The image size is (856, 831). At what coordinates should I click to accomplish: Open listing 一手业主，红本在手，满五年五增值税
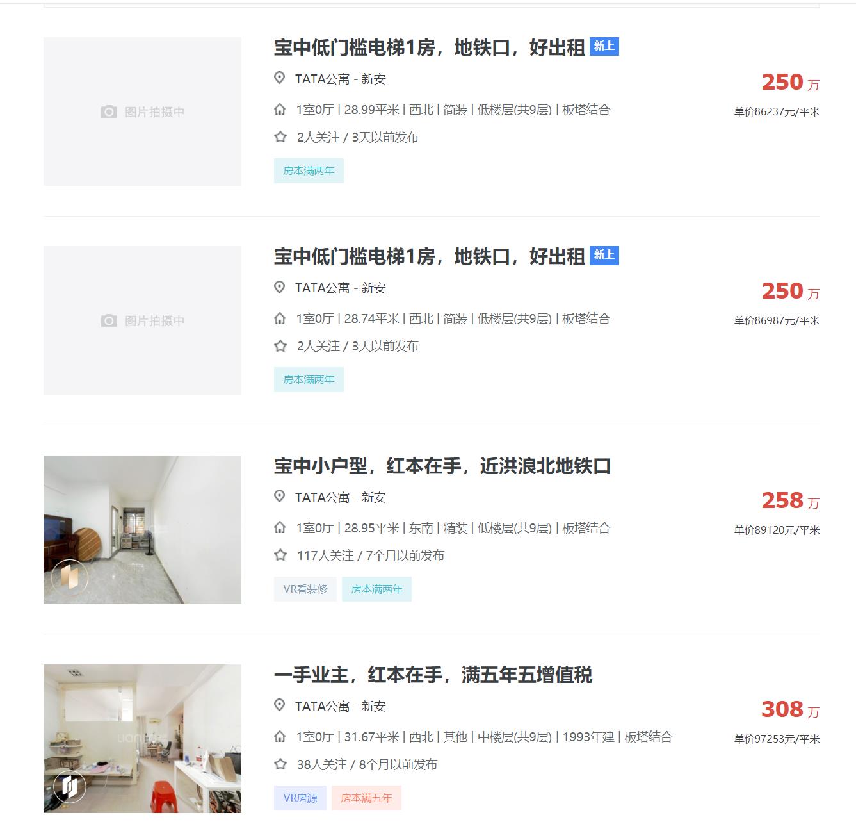(433, 675)
